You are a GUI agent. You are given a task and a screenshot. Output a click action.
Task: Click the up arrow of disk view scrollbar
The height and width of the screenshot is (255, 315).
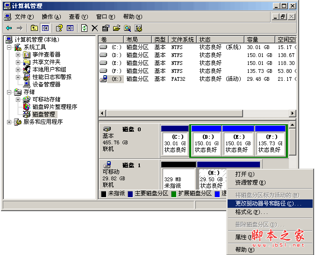[292, 125]
